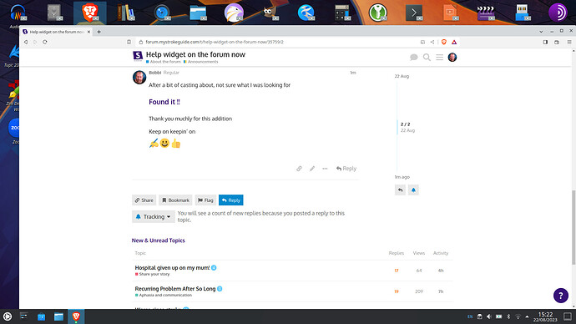Open the browser main menu
The height and width of the screenshot is (324, 576).
569,42
